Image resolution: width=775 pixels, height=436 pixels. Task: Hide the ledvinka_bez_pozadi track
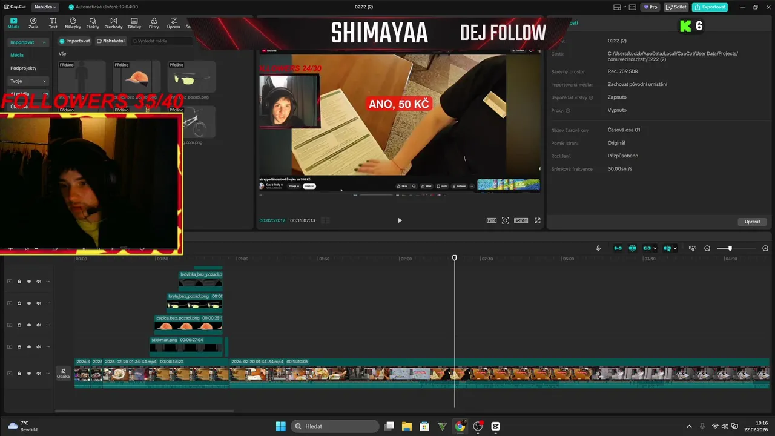28,281
